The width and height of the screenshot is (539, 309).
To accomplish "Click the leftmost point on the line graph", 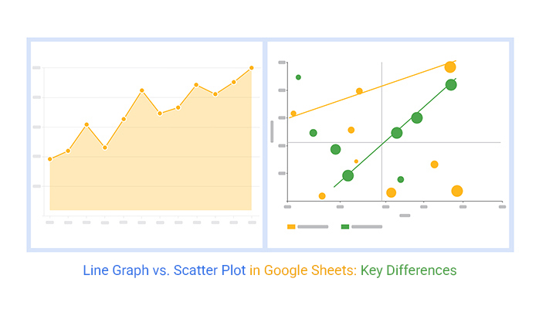I will pos(49,159).
